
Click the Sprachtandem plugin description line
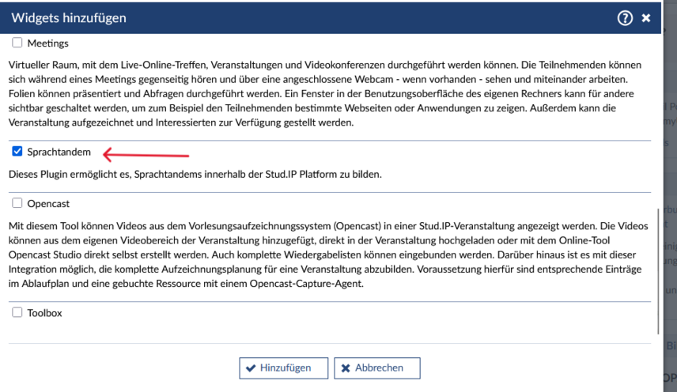pos(195,173)
